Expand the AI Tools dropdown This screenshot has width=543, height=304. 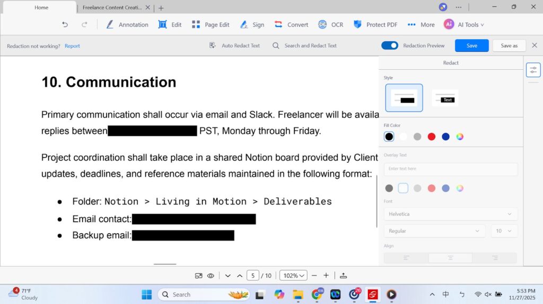464,25
